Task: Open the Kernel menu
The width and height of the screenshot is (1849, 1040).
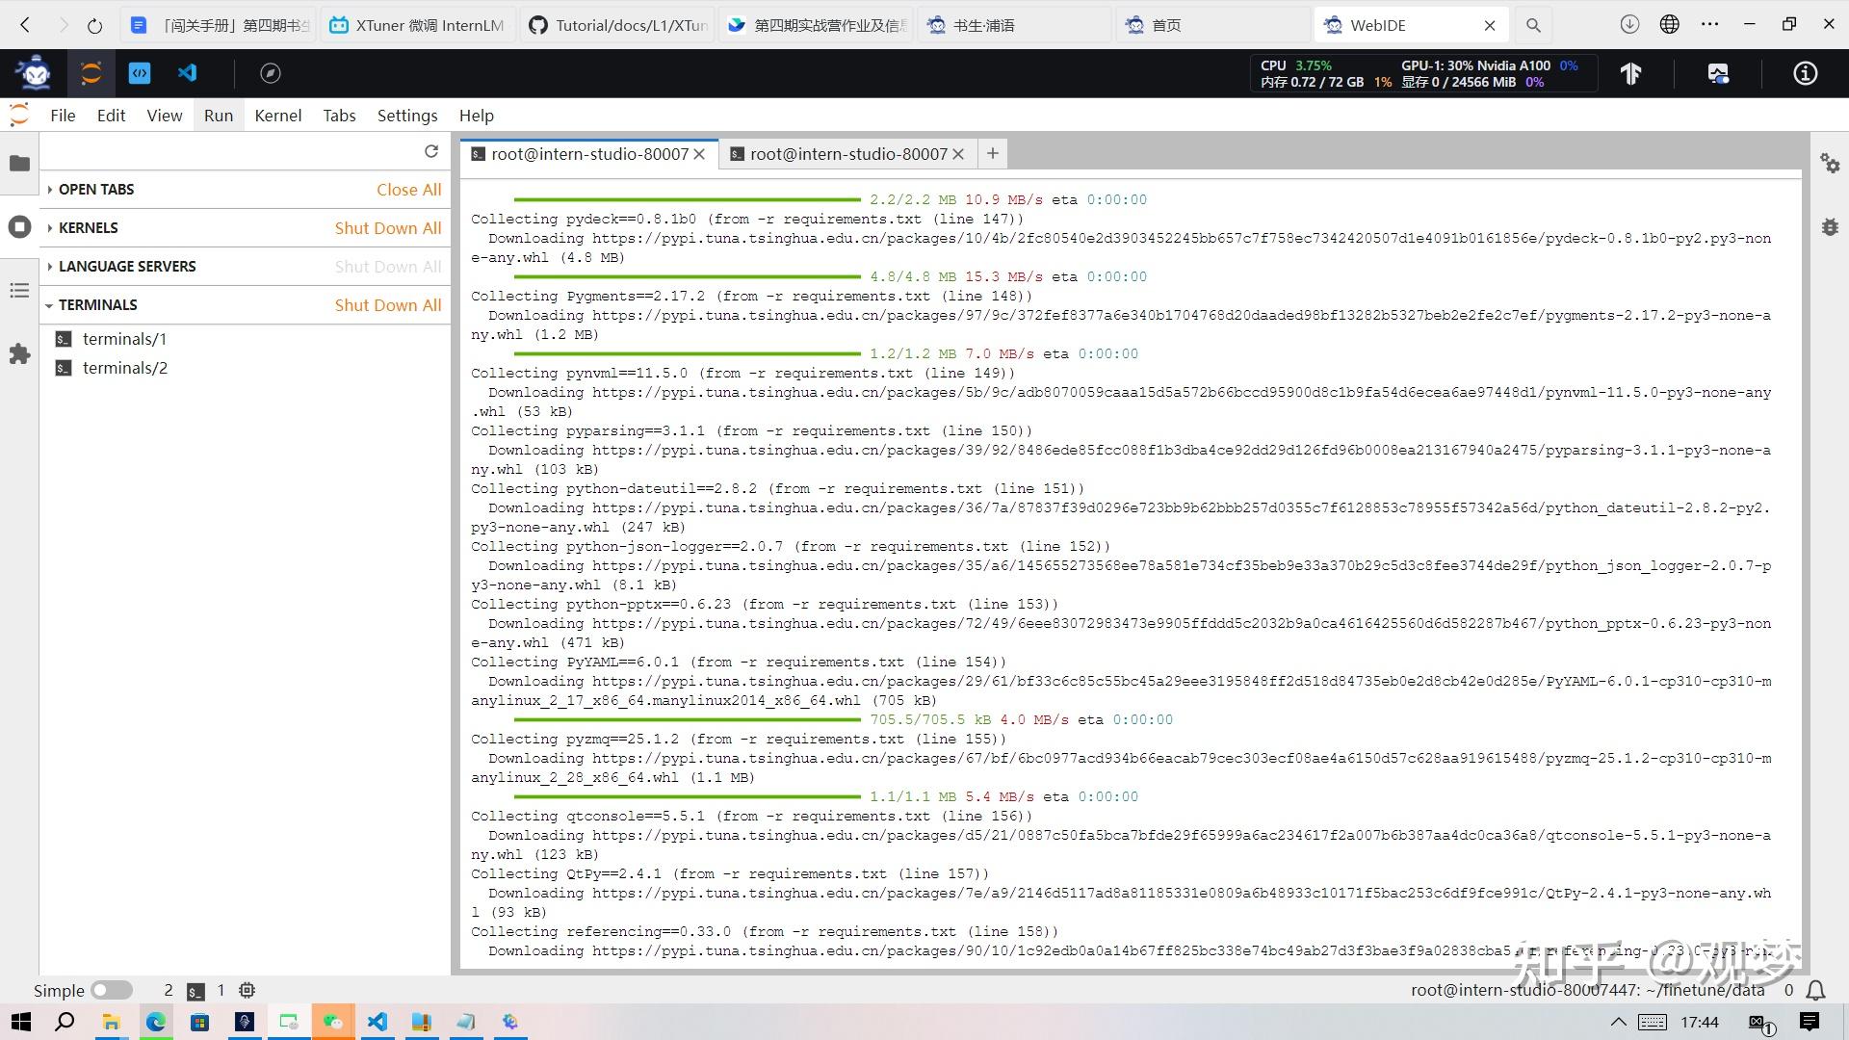Action: [278, 116]
